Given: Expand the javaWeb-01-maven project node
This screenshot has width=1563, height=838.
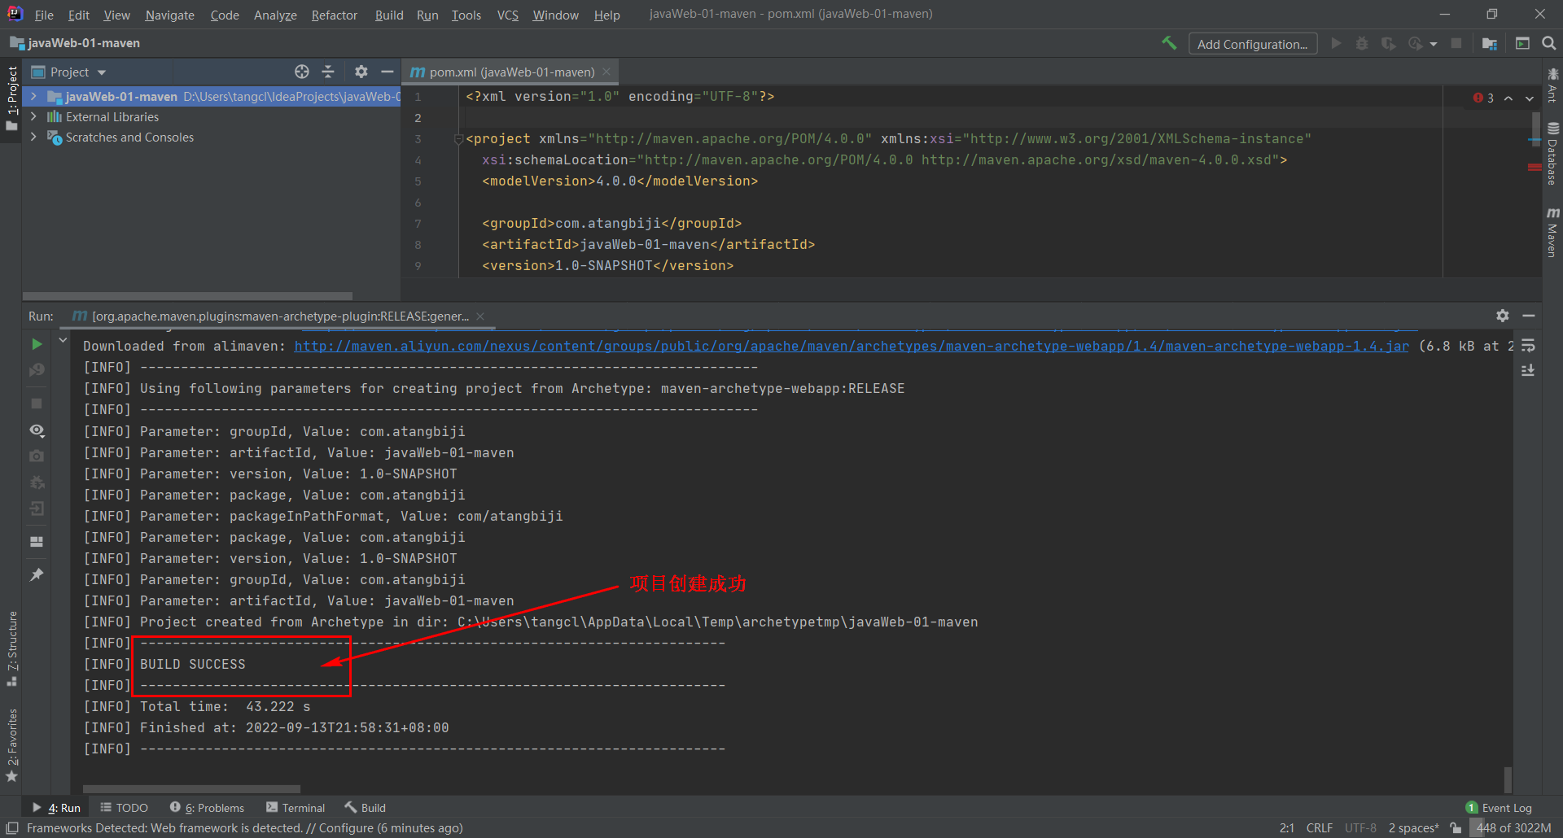Looking at the screenshot, I should click(33, 96).
